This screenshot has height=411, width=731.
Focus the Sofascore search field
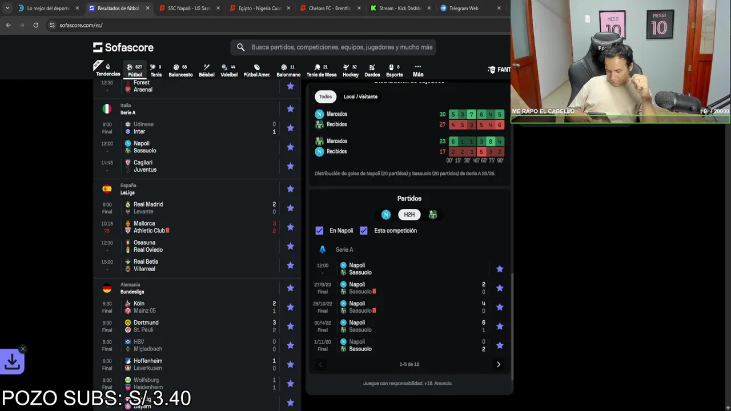[x=334, y=47]
